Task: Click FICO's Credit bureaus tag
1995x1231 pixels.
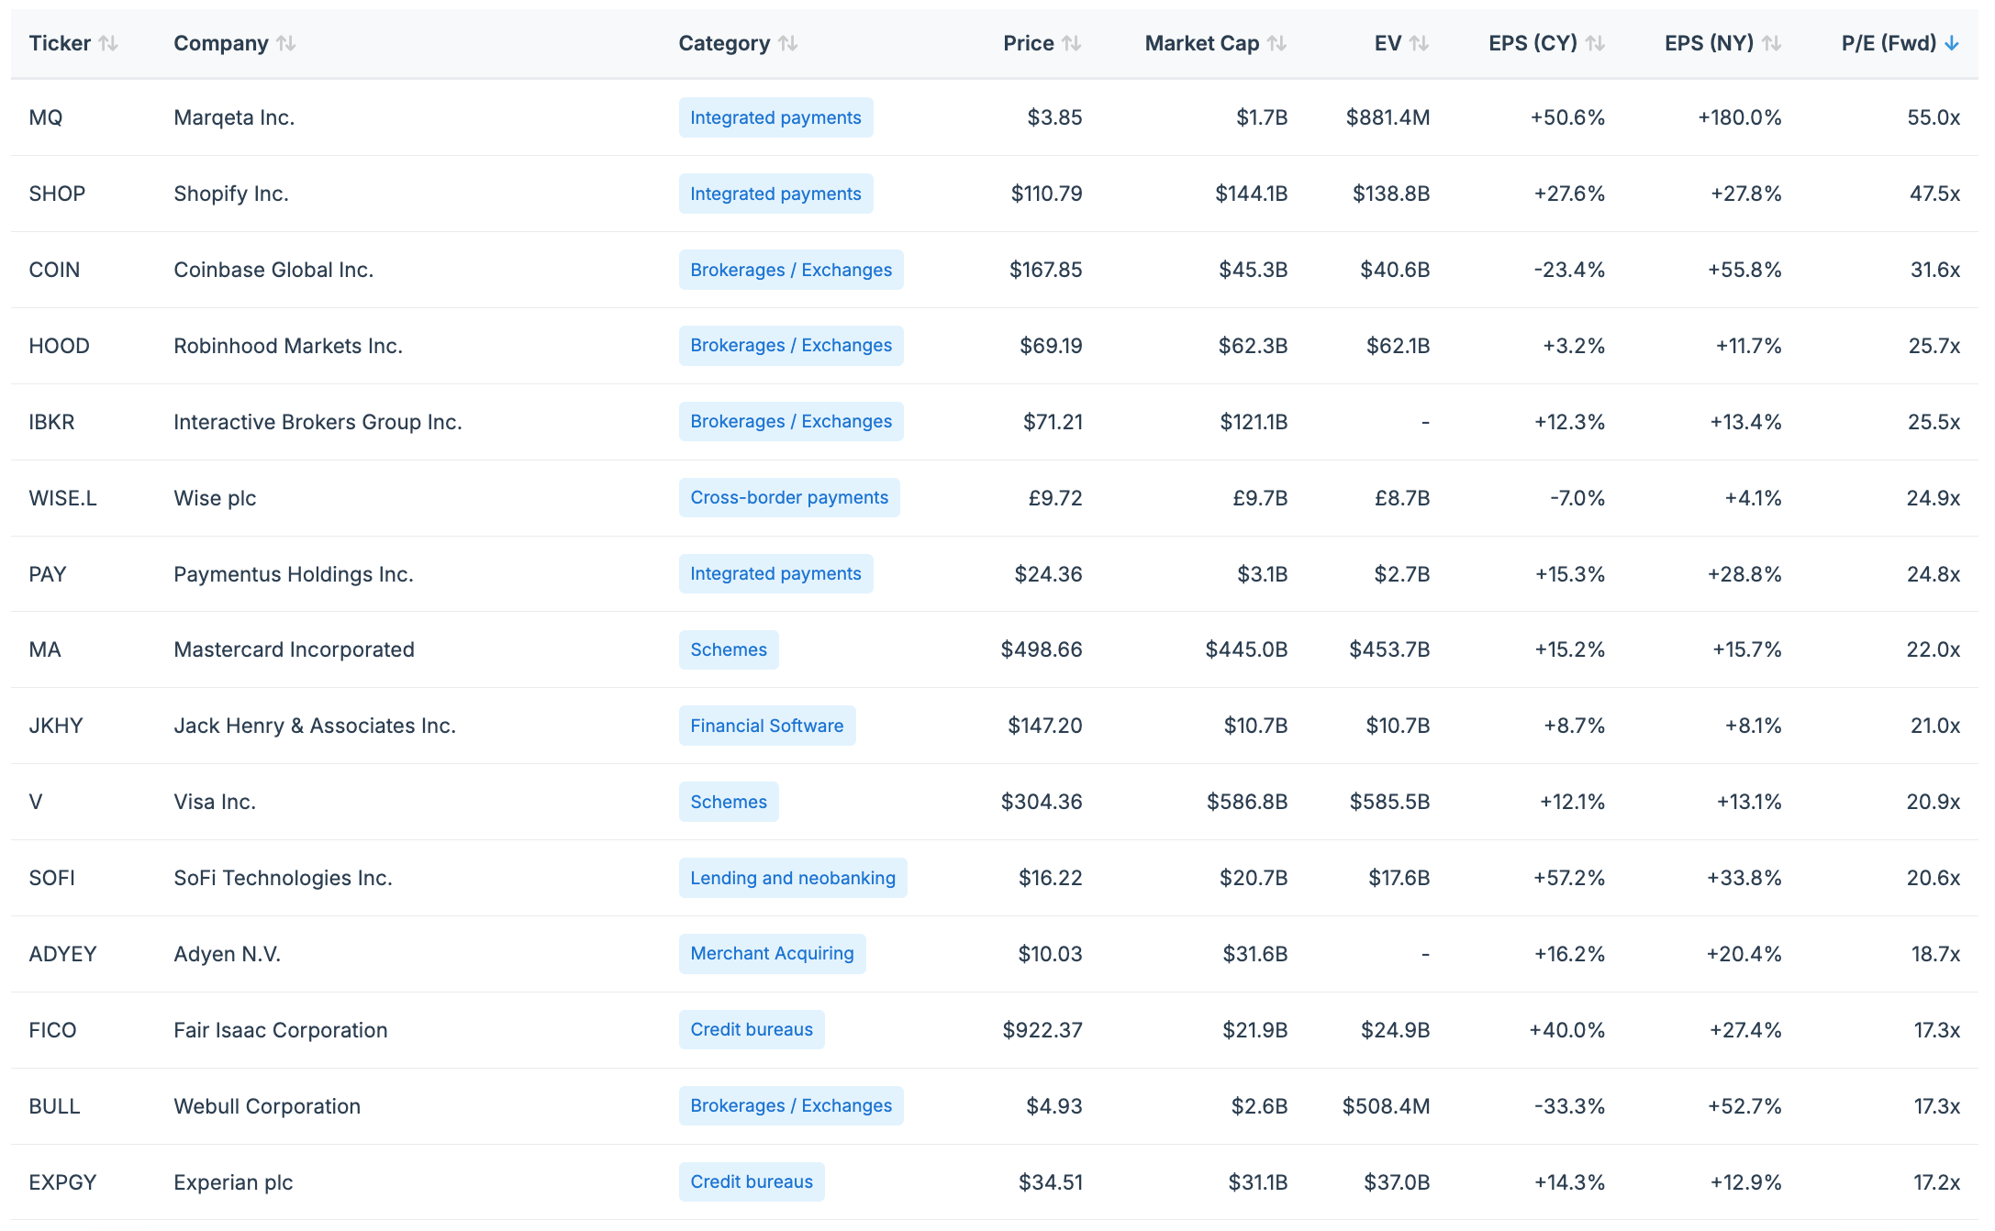Action: pos(751,1029)
